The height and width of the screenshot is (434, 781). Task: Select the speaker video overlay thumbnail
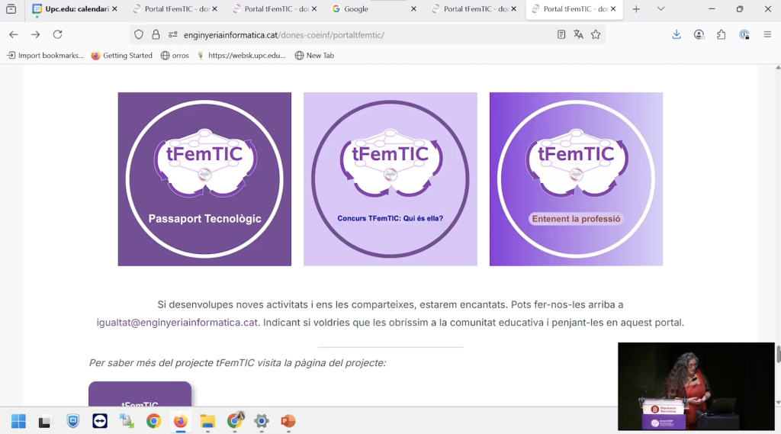click(x=696, y=386)
